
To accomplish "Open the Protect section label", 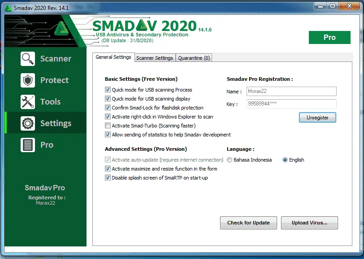I will (x=55, y=80).
